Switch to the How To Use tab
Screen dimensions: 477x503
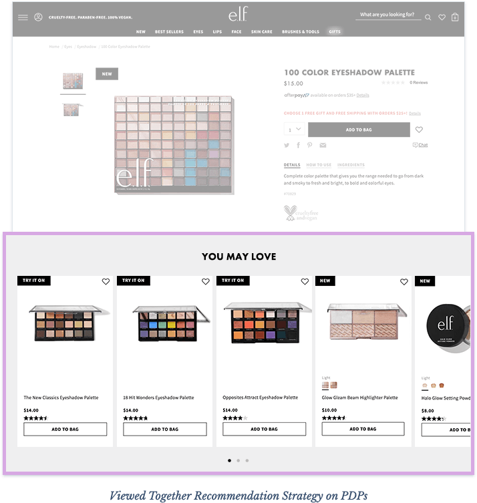click(319, 165)
